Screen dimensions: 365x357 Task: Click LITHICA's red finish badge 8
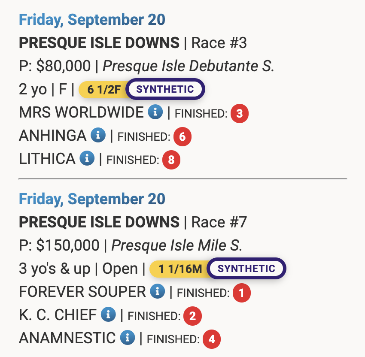point(171,160)
